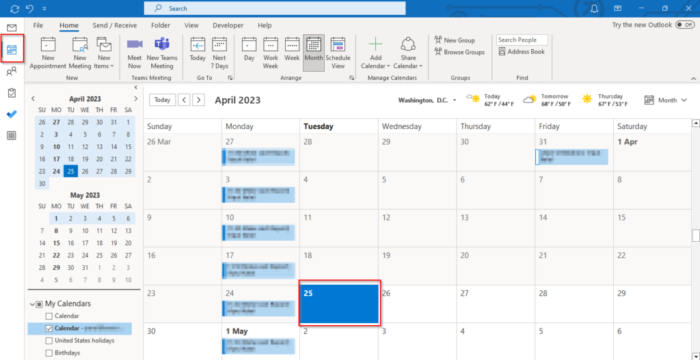Switch to Work Week view

coord(271,53)
